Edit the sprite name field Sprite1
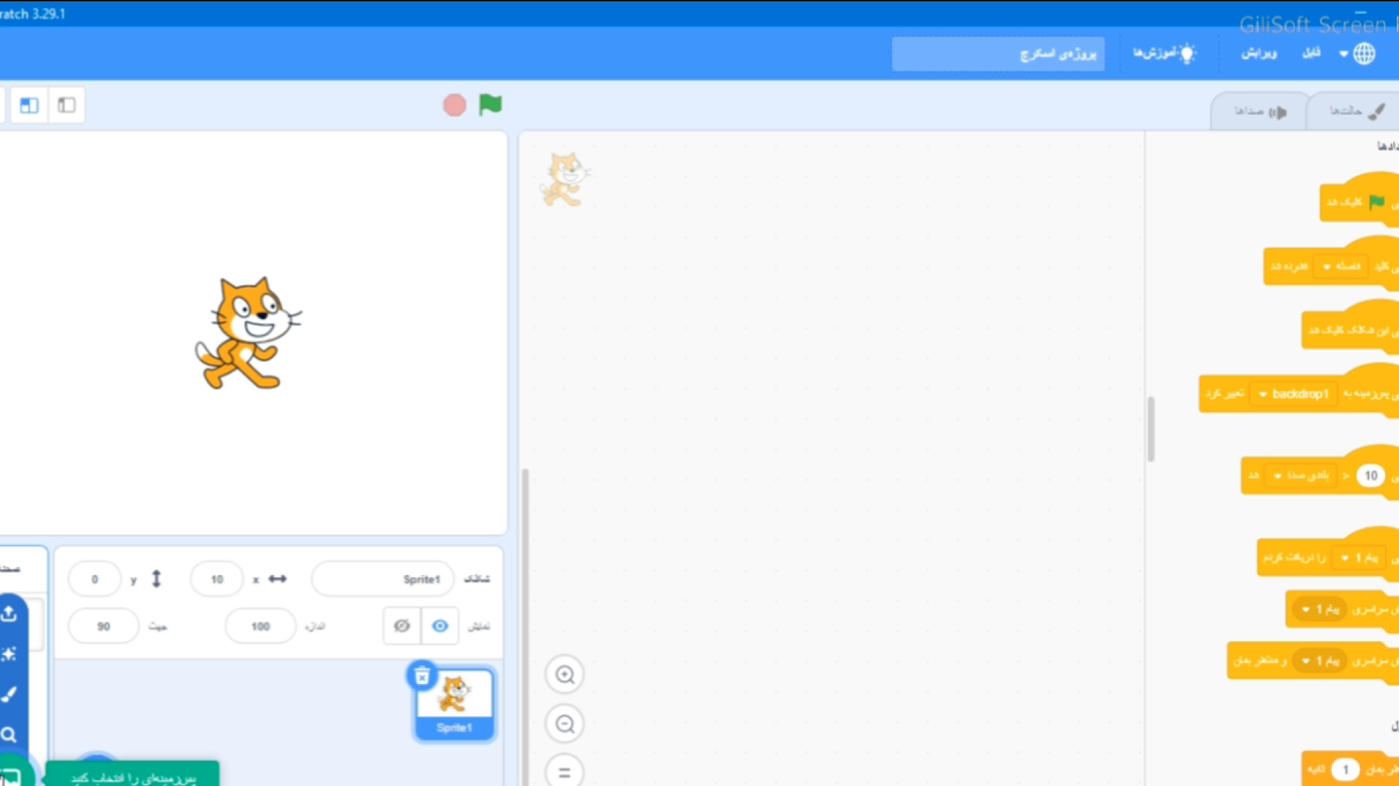Screen dimensions: 1399x786 click(383, 579)
